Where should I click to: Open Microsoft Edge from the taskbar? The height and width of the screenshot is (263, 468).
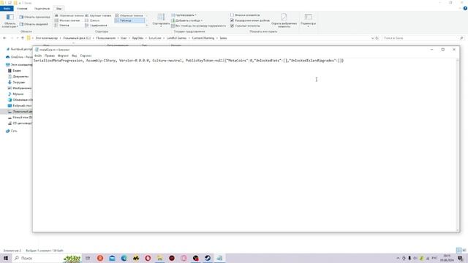124,258
